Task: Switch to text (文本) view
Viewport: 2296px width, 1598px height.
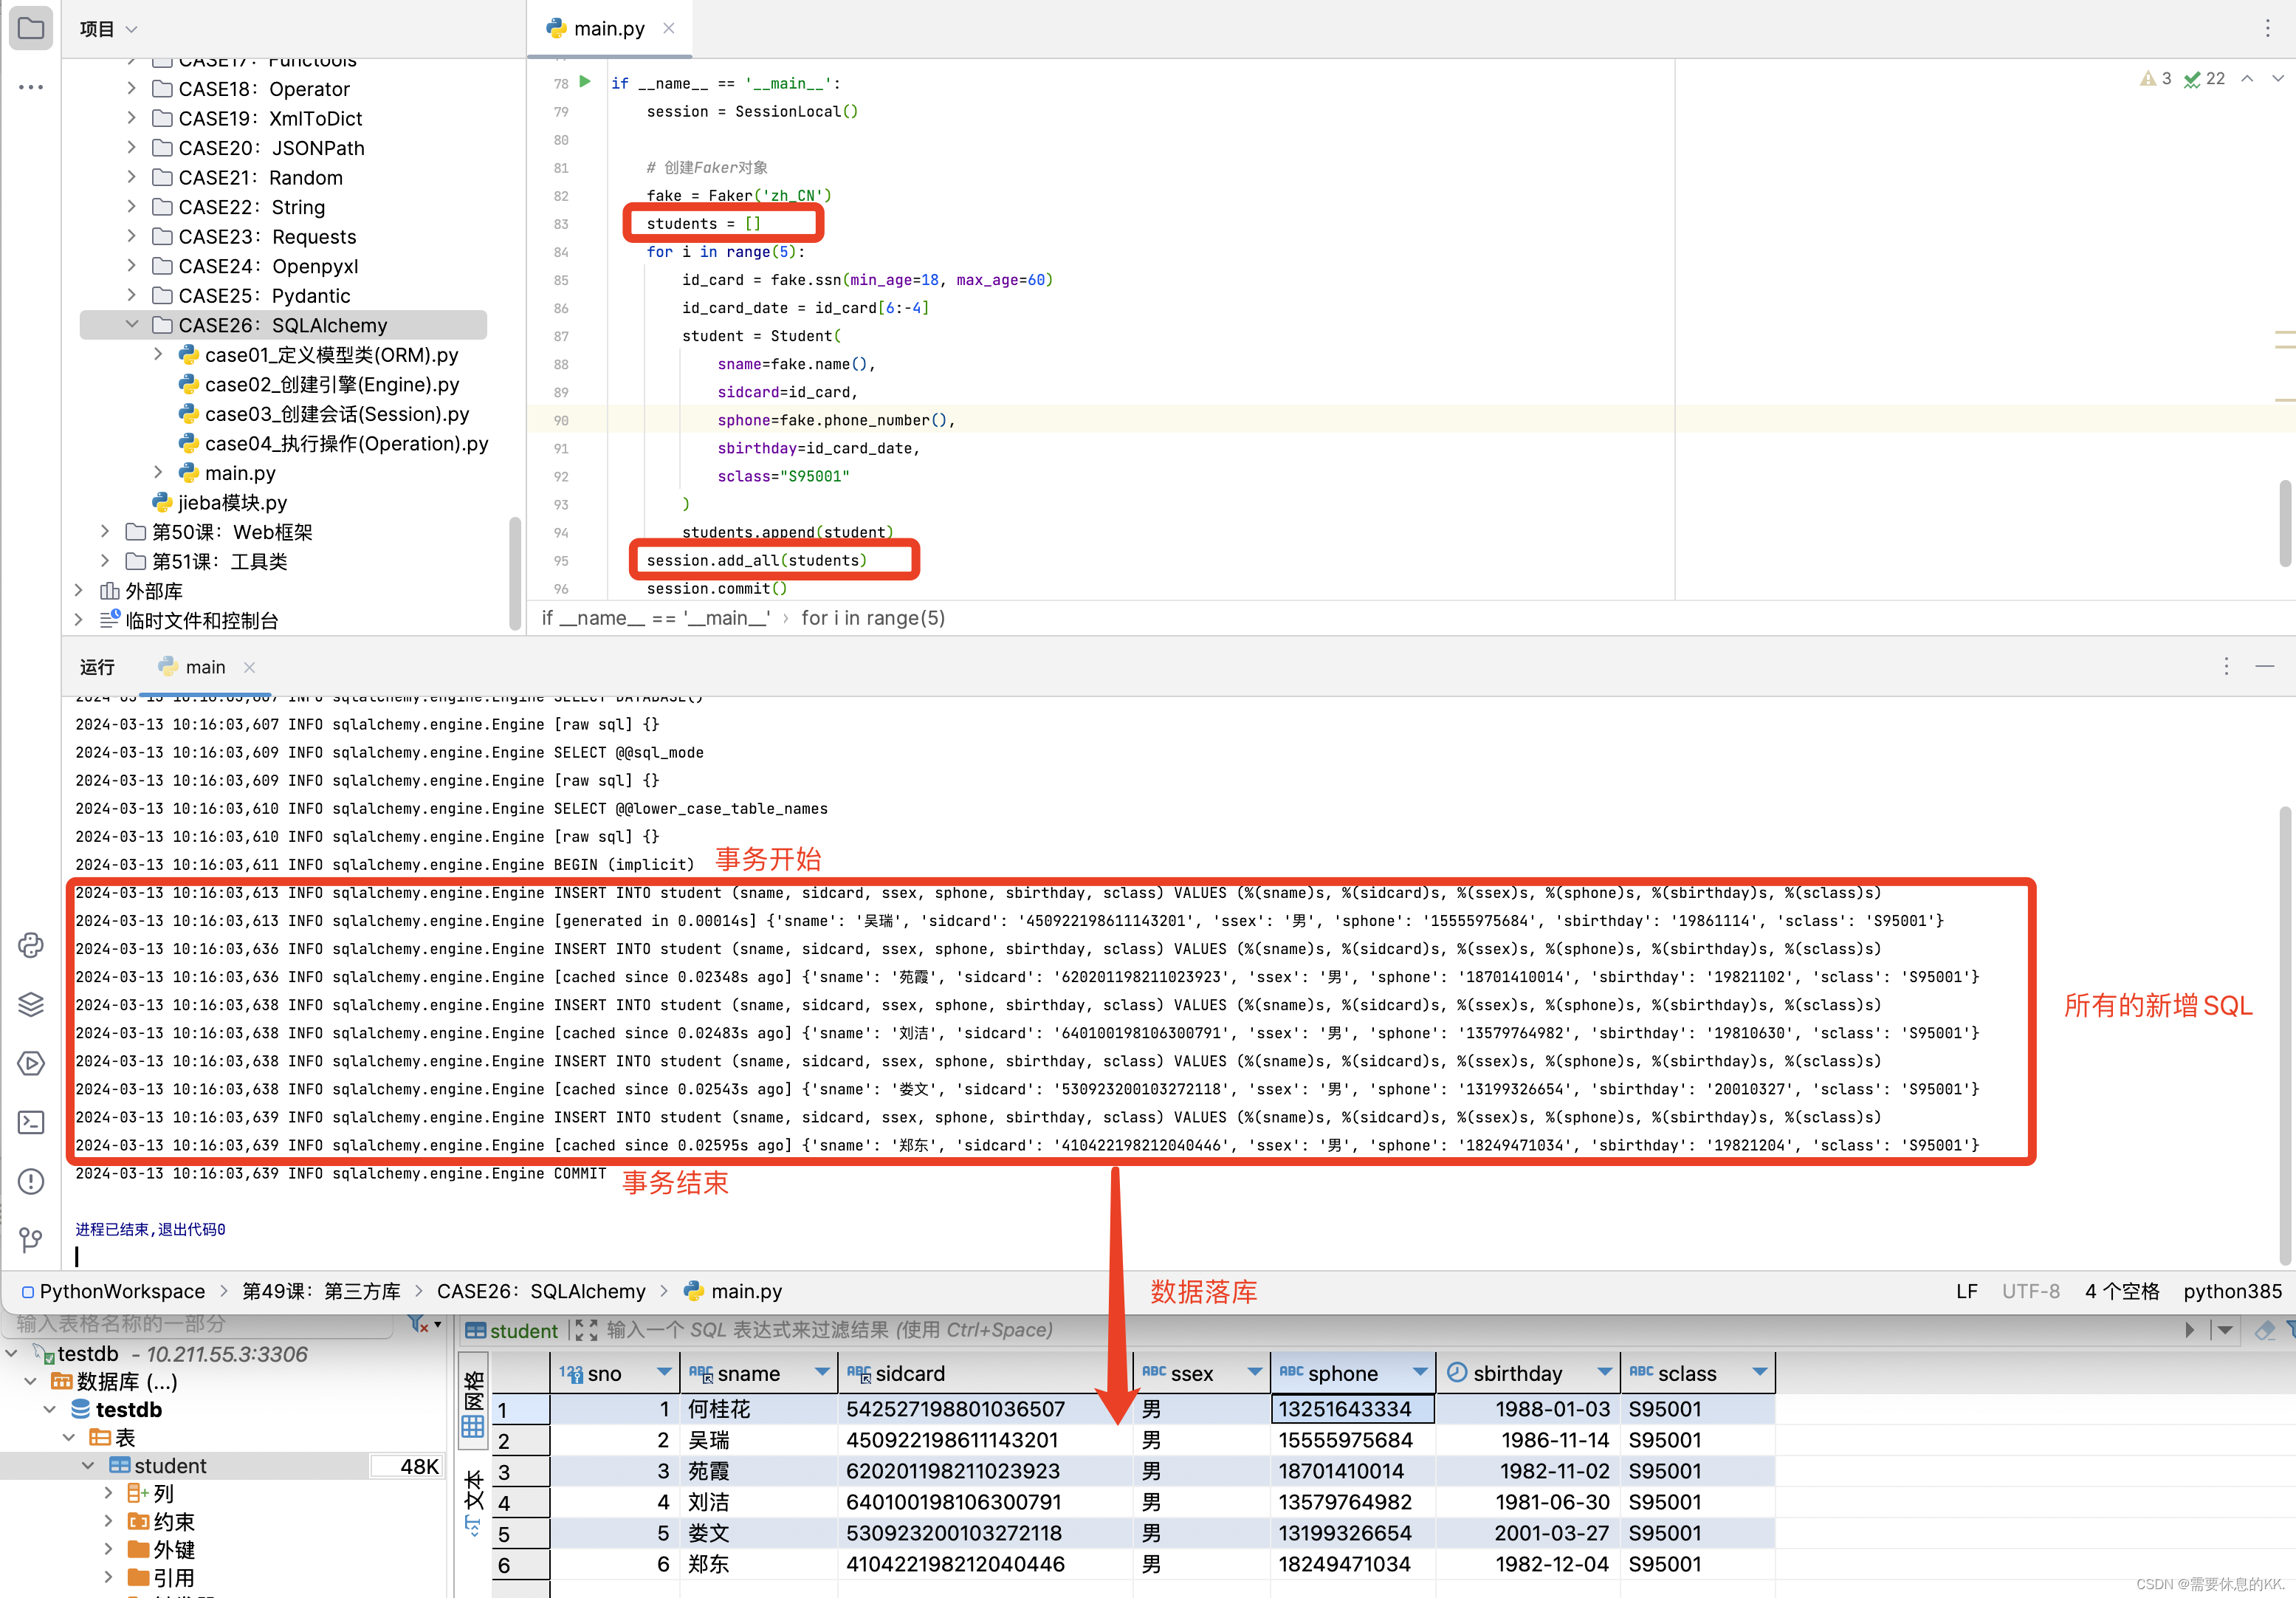Action: (x=473, y=1501)
